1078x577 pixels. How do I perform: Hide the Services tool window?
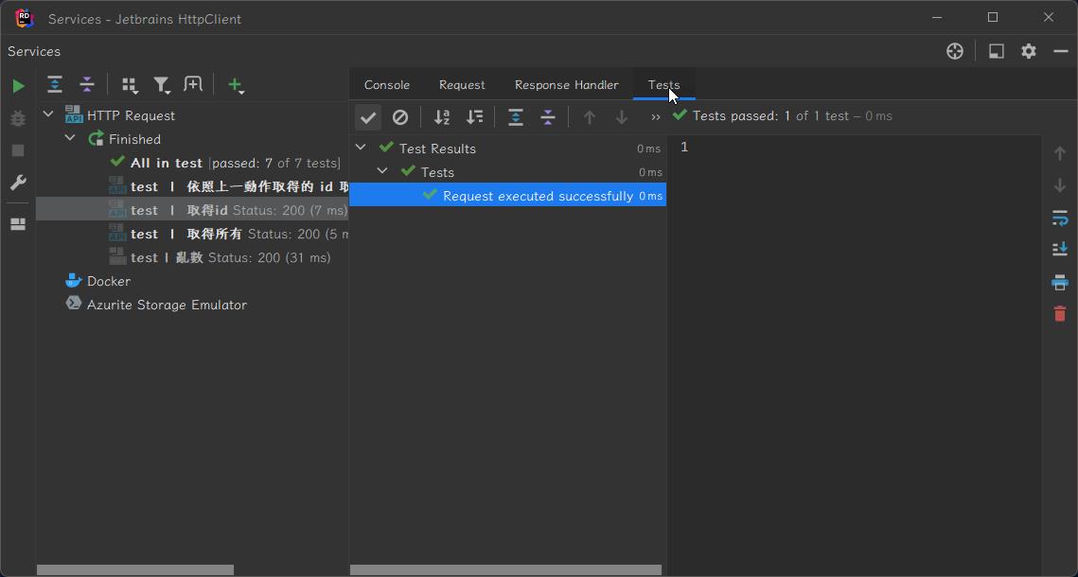point(1061,51)
